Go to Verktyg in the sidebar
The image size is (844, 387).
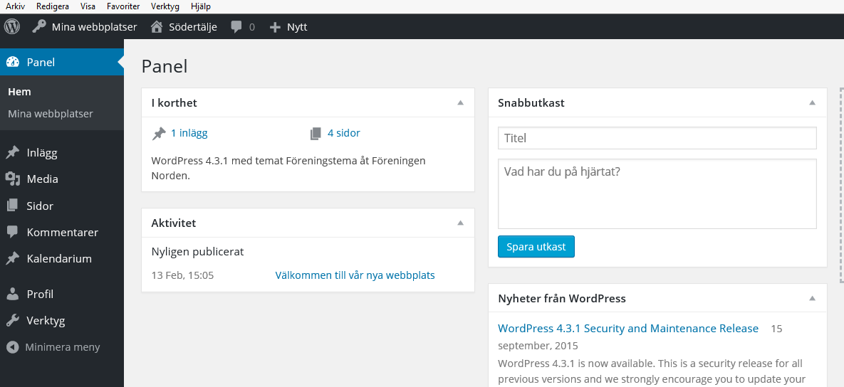[x=46, y=321]
